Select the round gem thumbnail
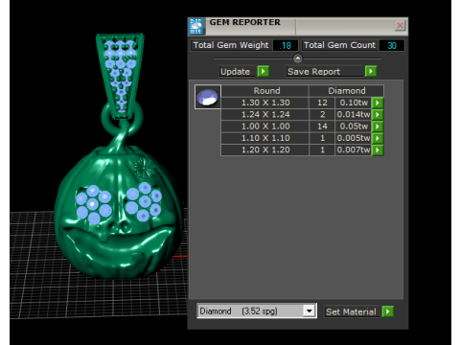The image size is (460, 345). tap(208, 97)
